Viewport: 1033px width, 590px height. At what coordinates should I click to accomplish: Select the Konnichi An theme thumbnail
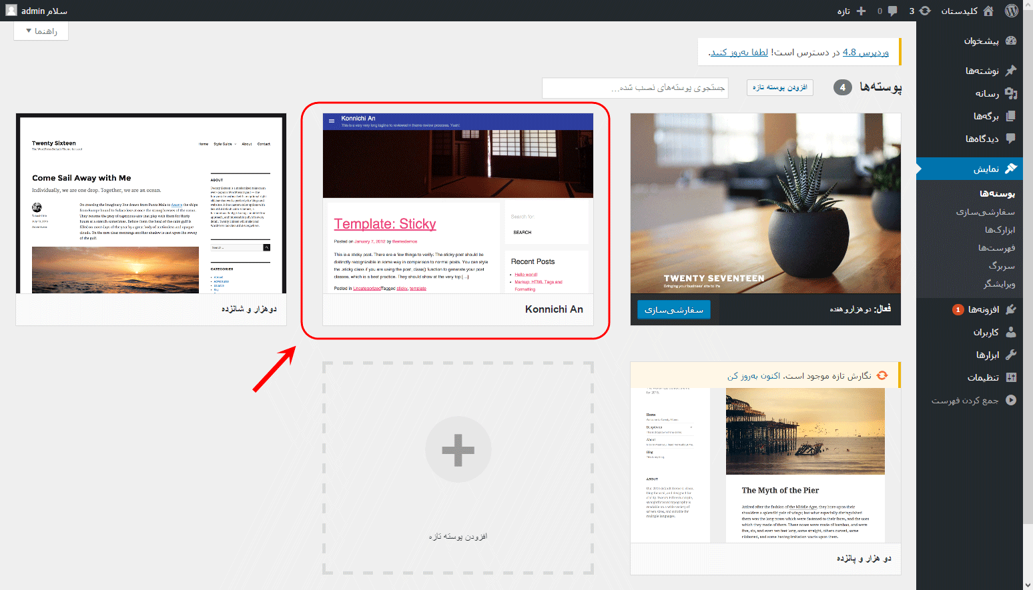click(458, 203)
